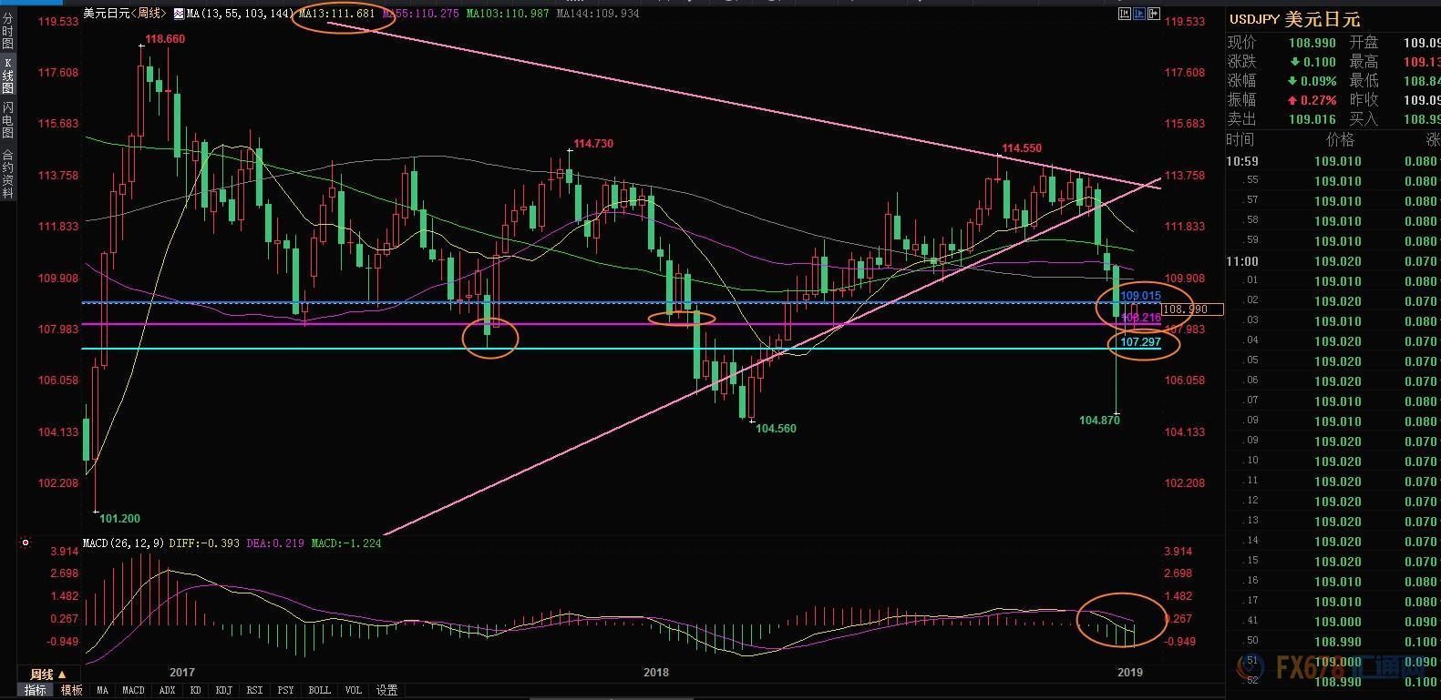The image size is (1441, 700).
Task: Click the 价格 column header
Action: [1341, 140]
